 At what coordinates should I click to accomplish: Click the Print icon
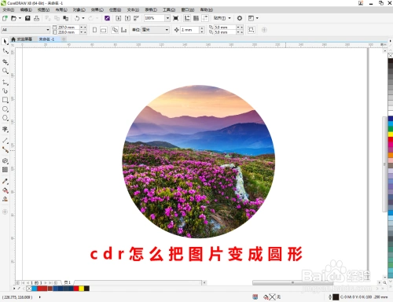36,18
